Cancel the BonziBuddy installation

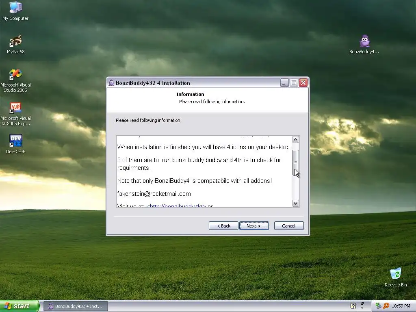(x=289, y=226)
